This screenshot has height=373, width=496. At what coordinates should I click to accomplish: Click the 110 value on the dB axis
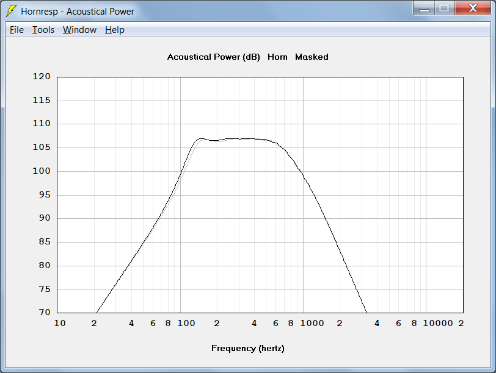pyautogui.click(x=42, y=123)
